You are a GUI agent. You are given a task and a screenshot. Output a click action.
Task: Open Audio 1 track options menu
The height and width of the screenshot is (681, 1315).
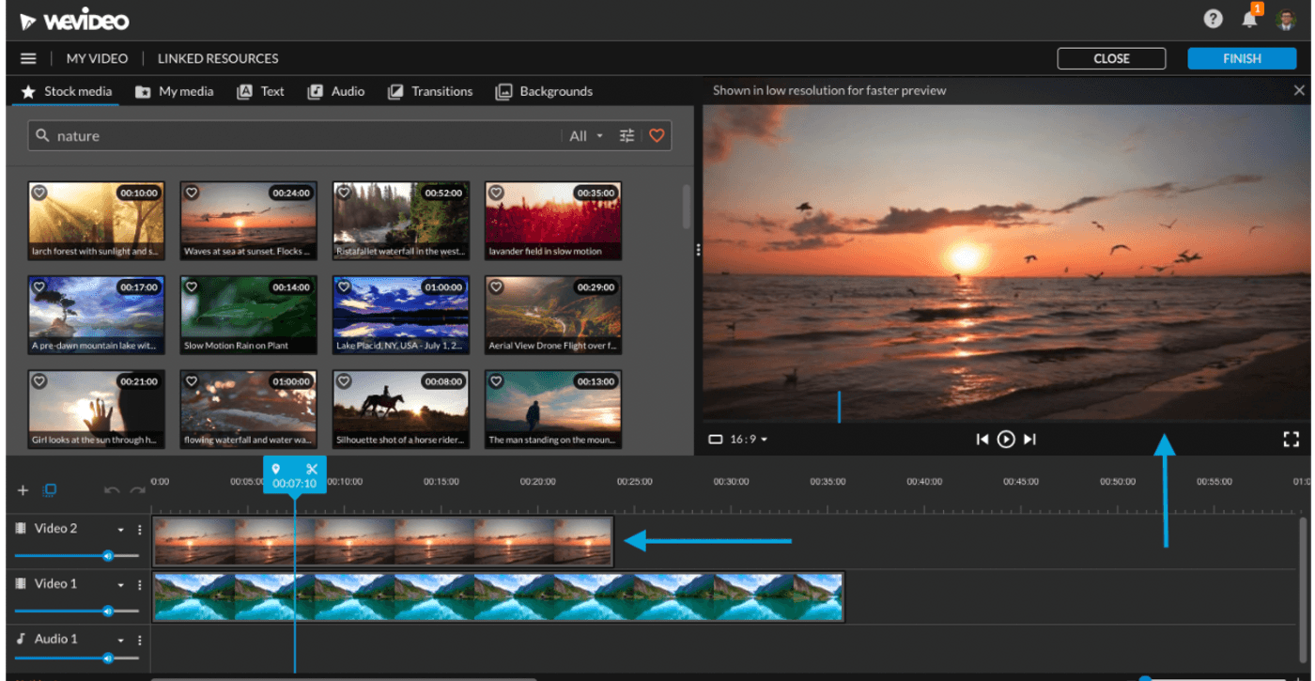[140, 641]
